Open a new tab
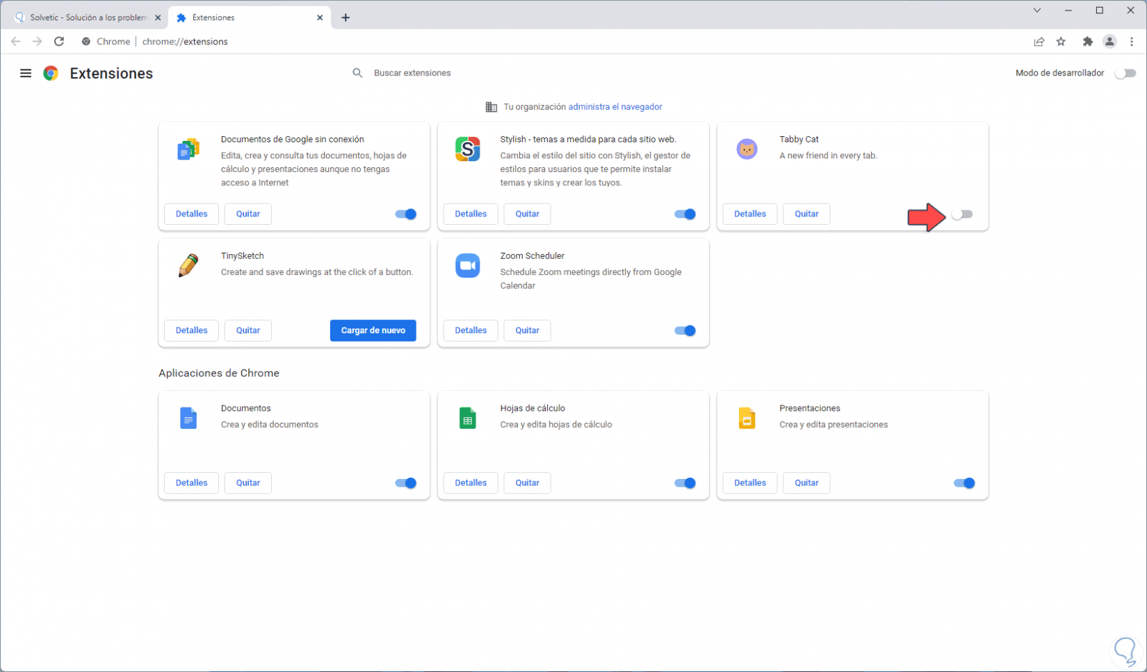 [x=345, y=17]
